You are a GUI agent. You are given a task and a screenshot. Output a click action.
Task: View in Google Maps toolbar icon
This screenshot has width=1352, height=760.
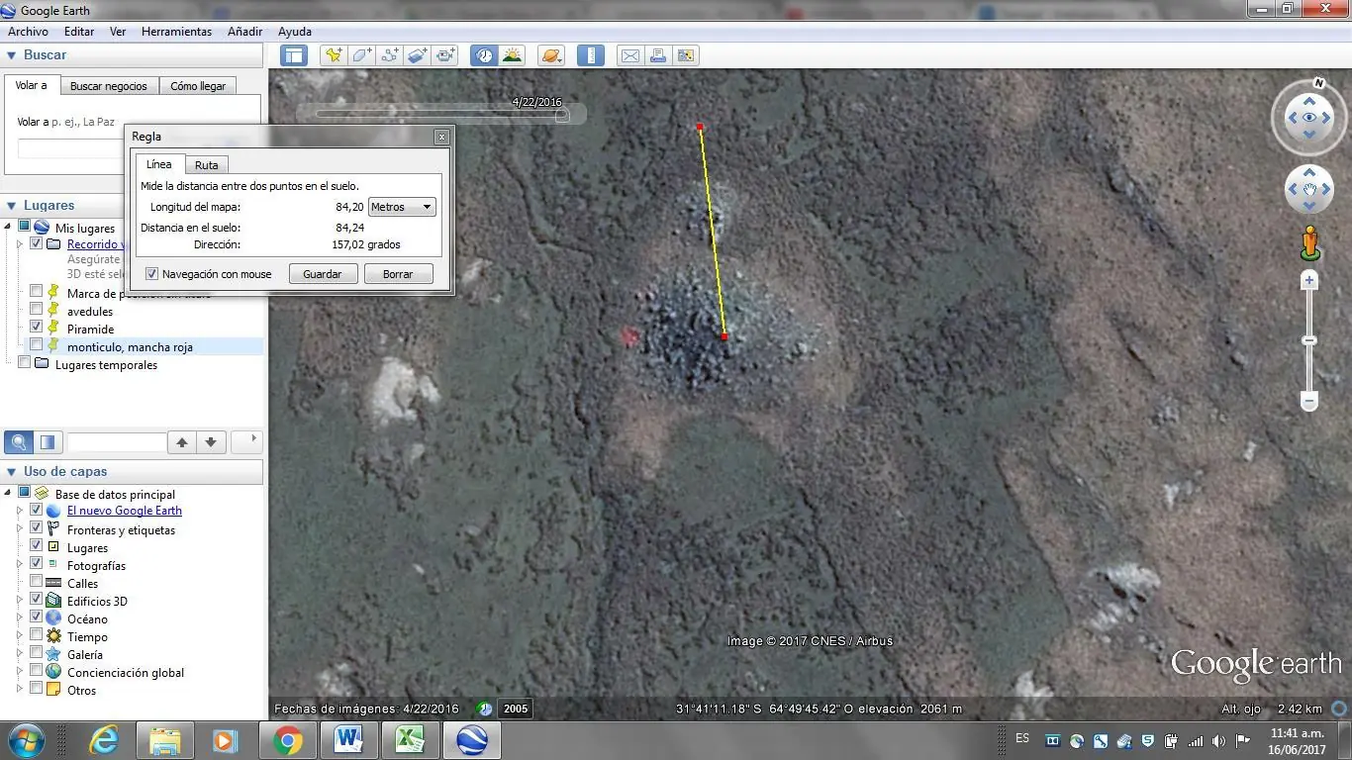686,55
